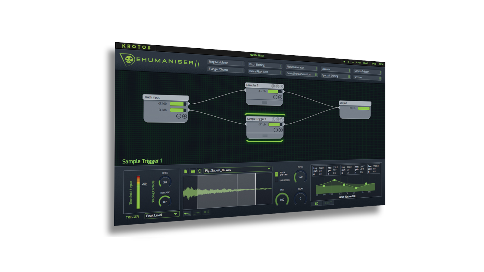Click the Threshold / Input level meter

[x=138, y=192]
